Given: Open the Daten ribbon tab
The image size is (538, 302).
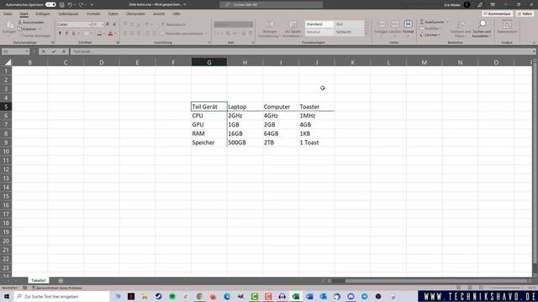Looking at the screenshot, I should click(113, 13).
